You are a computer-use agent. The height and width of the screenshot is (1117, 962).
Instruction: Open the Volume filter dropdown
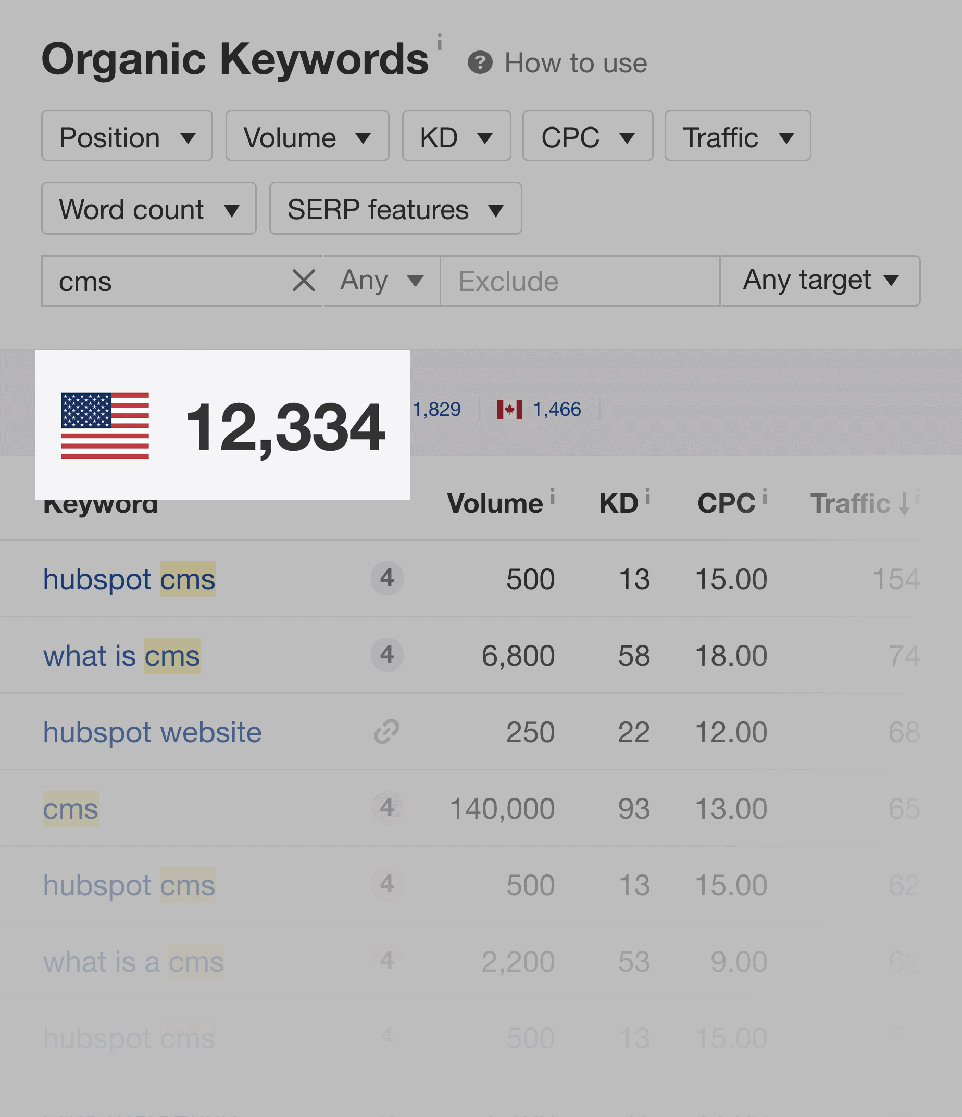[307, 136]
